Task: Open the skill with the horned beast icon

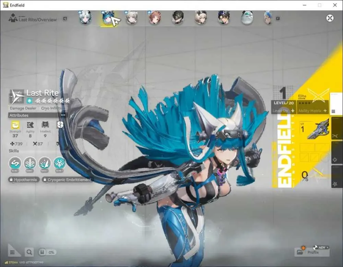Action: [x=59, y=163]
